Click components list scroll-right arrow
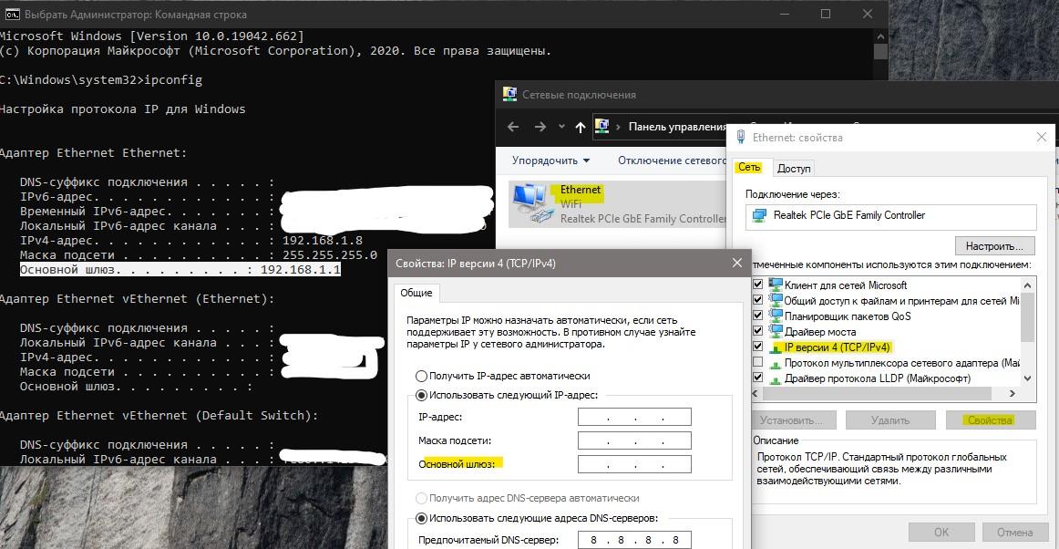Image resolution: width=1059 pixels, height=549 pixels. (1013, 393)
